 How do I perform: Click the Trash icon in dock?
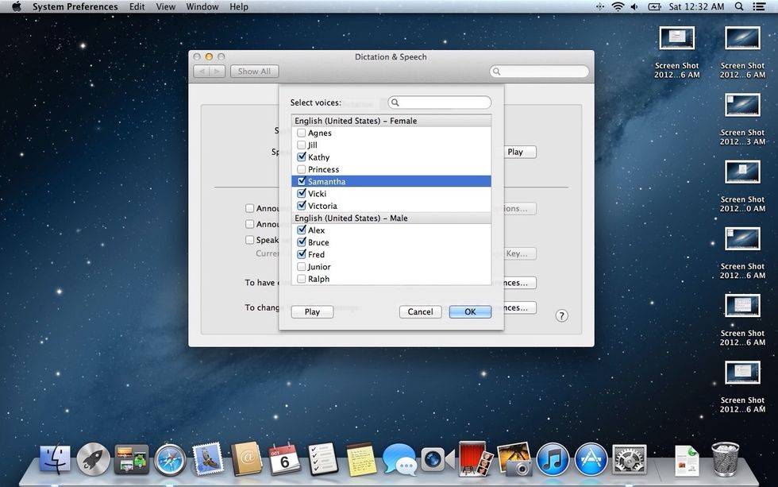coord(726,459)
